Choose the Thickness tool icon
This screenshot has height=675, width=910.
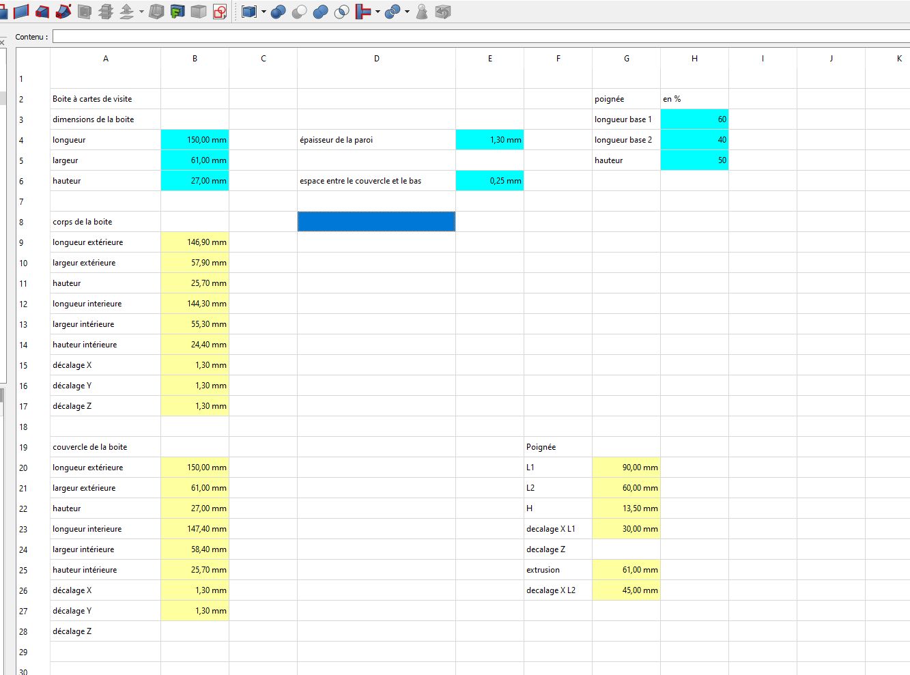coord(156,12)
